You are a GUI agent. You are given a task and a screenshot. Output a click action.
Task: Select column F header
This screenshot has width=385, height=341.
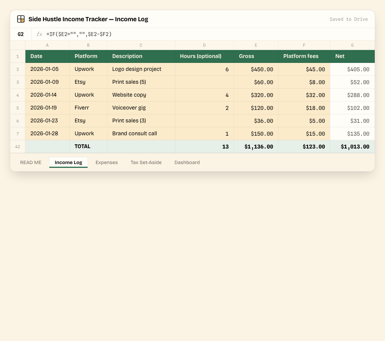point(304,45)
